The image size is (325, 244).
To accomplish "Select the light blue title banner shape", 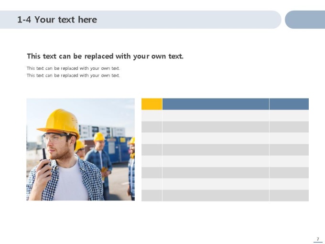I will (141, 20).
